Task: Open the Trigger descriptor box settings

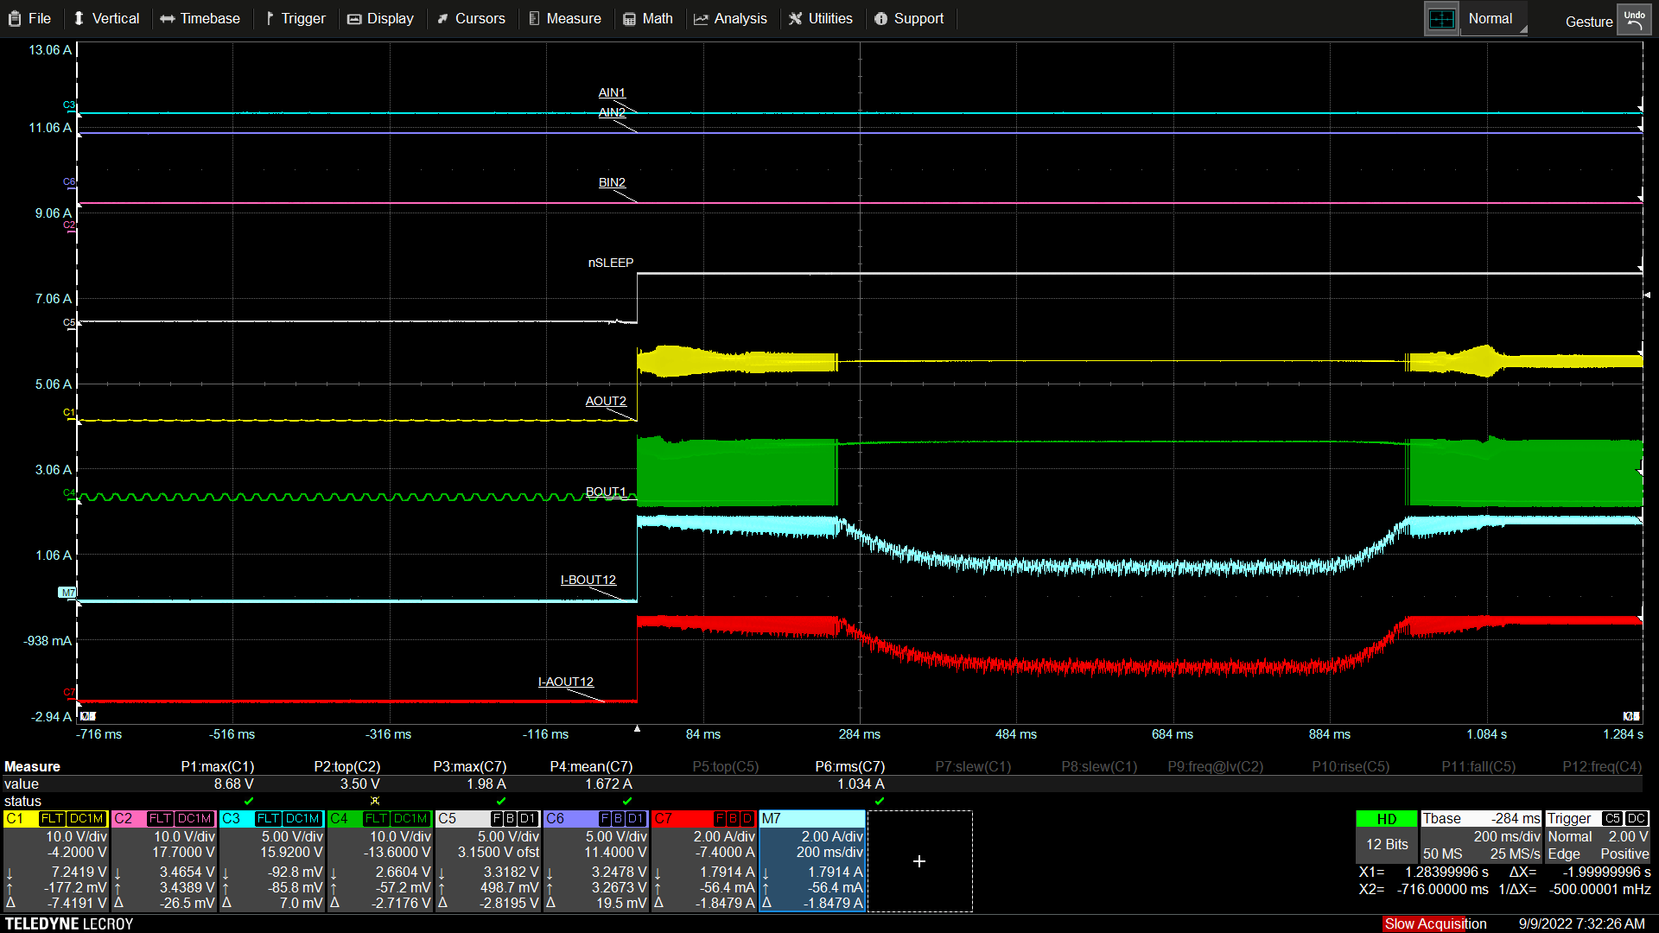Action: pyautogui.click(x=1597, y=836)
